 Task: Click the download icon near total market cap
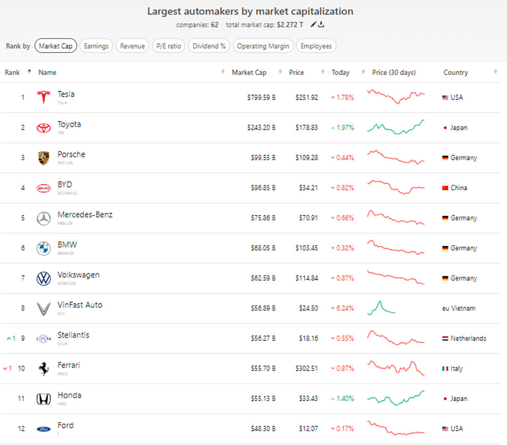coord(321,24)
